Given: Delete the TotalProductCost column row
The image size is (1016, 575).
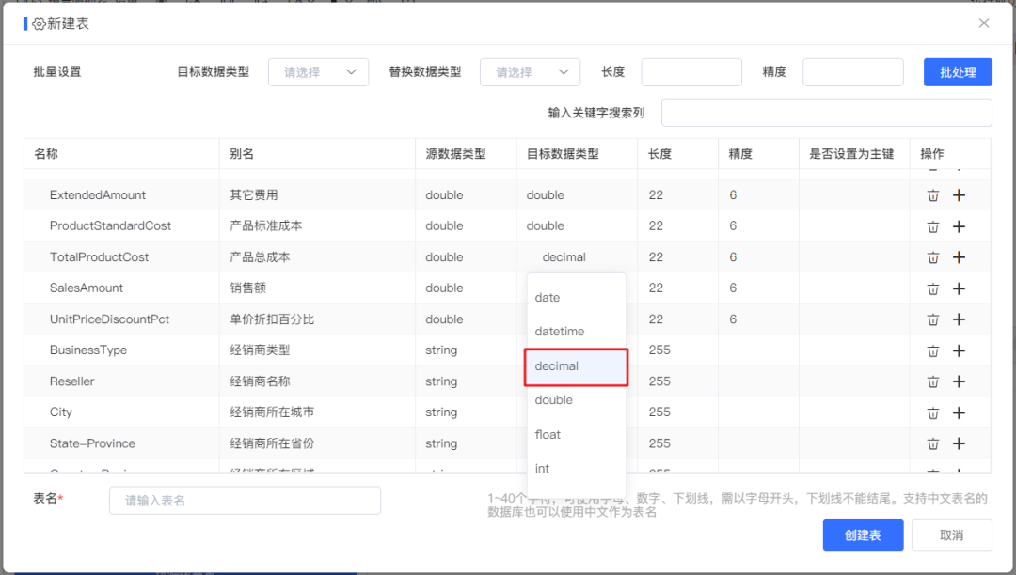Looking at the screenshot, I should pyautogui.click(x=932, y=256).
